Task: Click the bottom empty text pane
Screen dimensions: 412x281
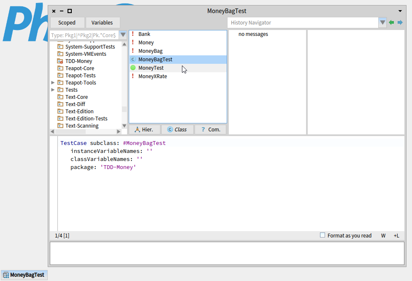Action: coord(227,253)
